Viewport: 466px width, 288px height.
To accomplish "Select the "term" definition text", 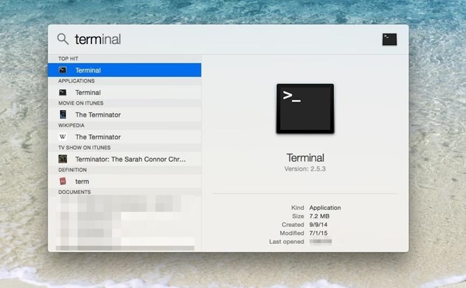I will point(82,181).
